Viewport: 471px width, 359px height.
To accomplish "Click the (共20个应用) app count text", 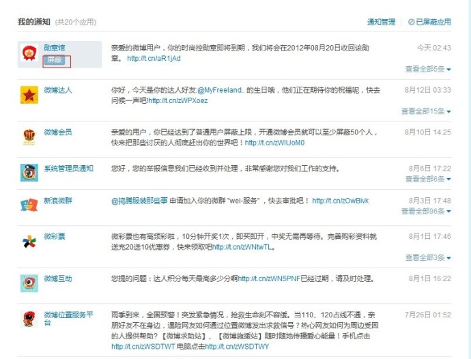I will pos(75,23).
